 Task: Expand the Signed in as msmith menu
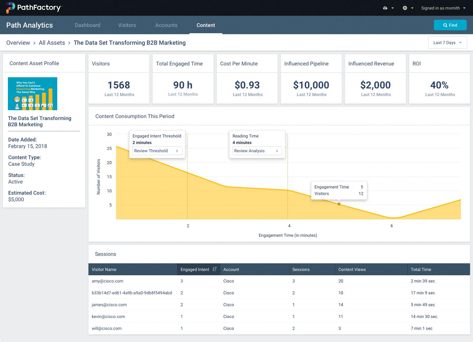[x=443, y=8]
